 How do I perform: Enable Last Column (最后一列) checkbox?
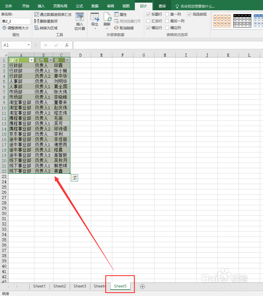pos(167,21)
